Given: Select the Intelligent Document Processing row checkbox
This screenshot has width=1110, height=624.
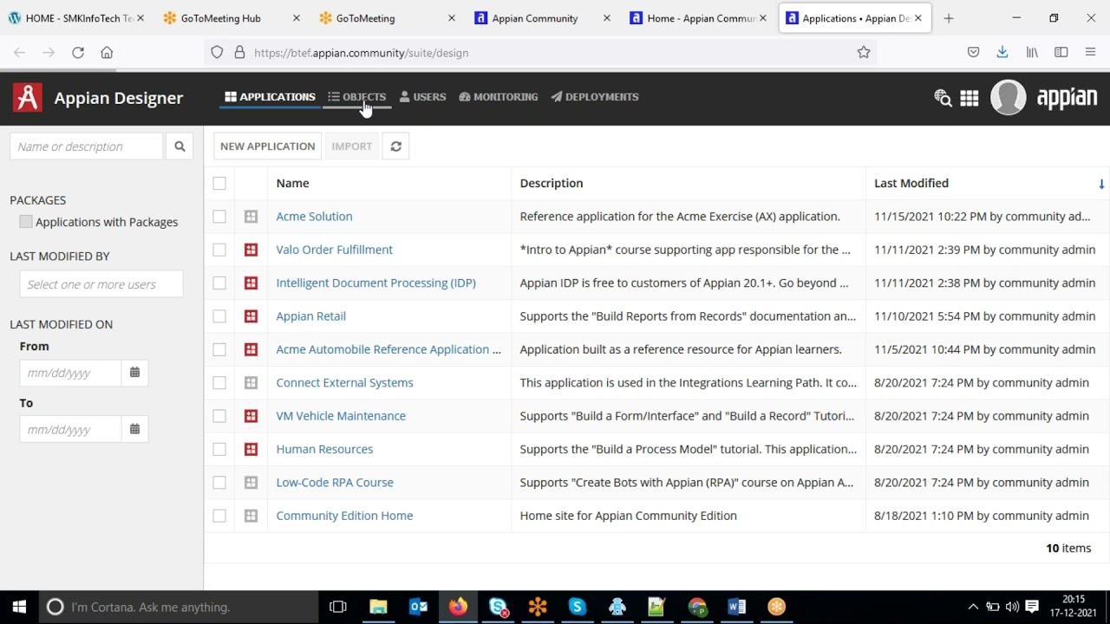Looking at the screenshot, I should 219,283.
